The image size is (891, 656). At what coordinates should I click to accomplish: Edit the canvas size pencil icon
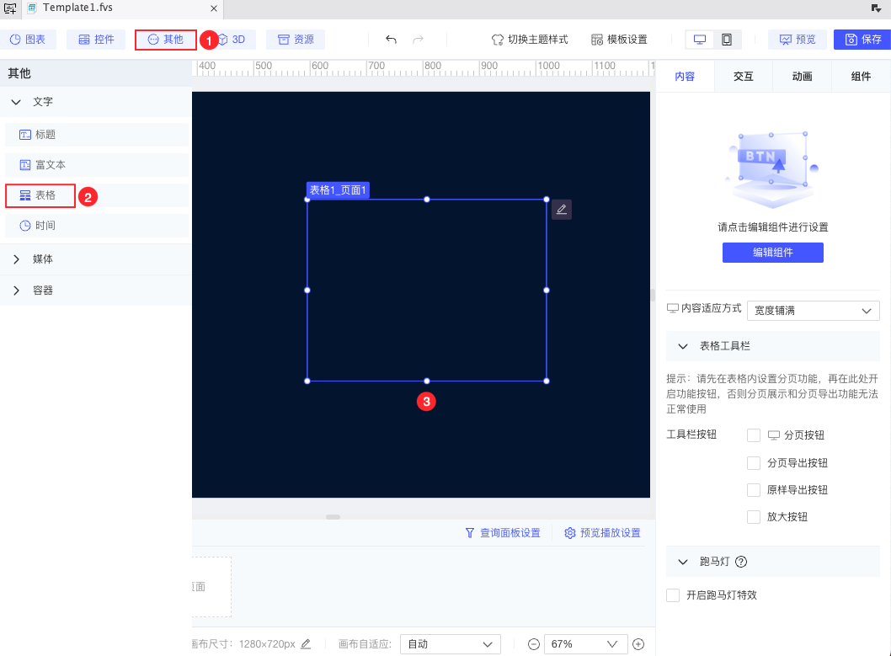[x=306, y=644]
